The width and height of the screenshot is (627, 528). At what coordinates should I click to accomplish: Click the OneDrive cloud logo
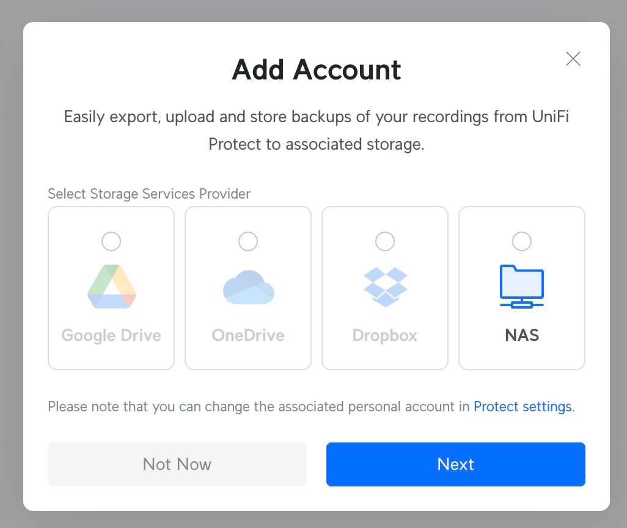pos(248,286)
